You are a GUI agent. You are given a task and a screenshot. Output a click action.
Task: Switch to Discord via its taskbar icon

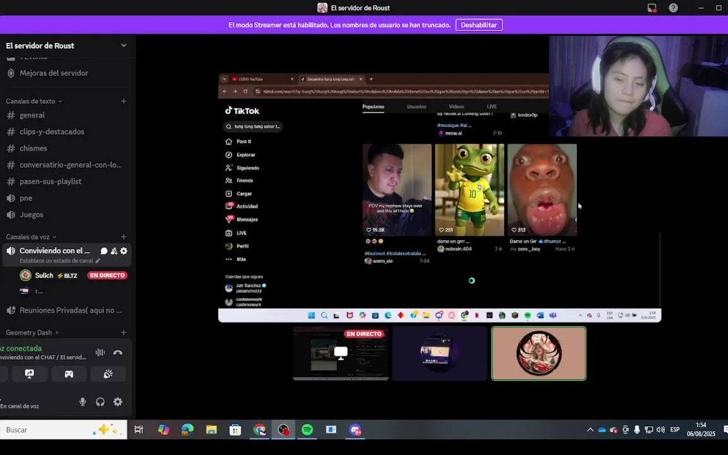tap(355, 430)
